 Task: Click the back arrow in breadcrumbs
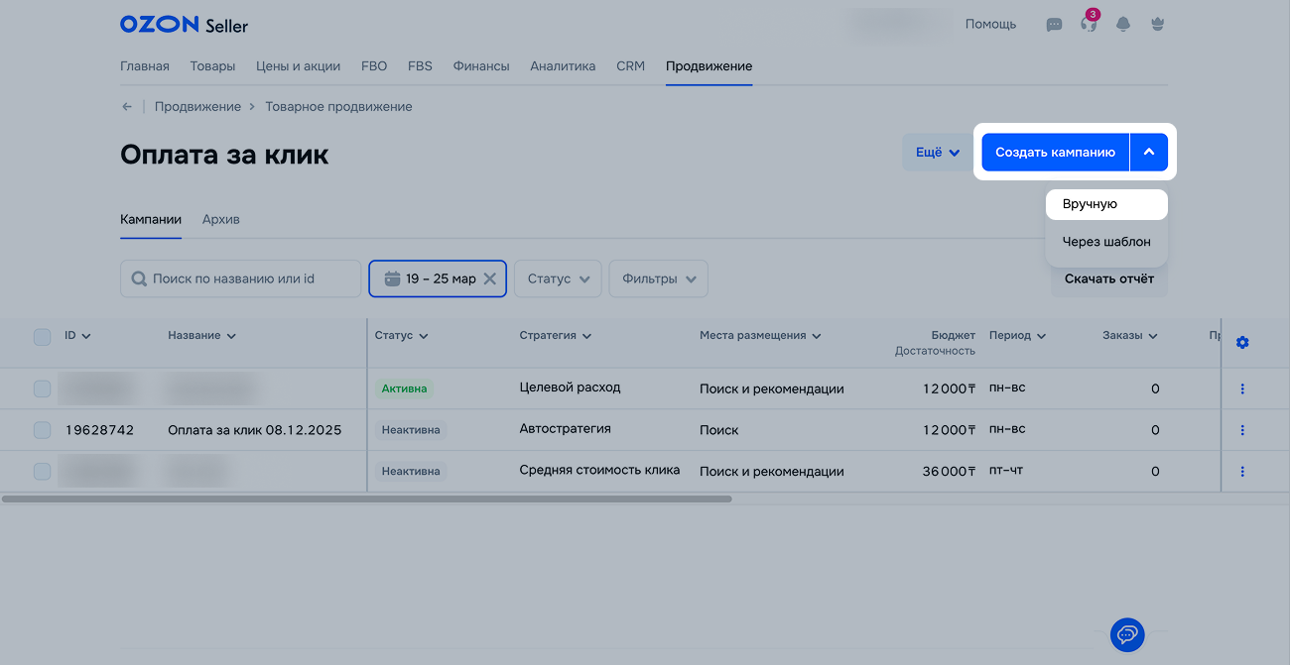point(127,107)
